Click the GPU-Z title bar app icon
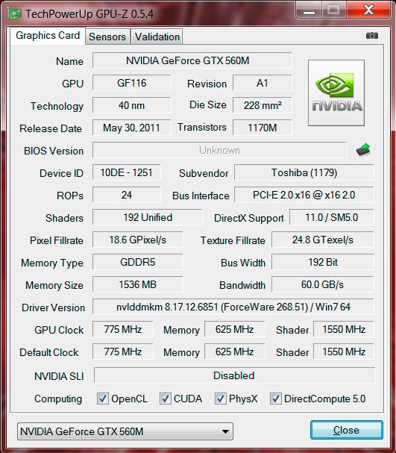 [x=15, y=13]
